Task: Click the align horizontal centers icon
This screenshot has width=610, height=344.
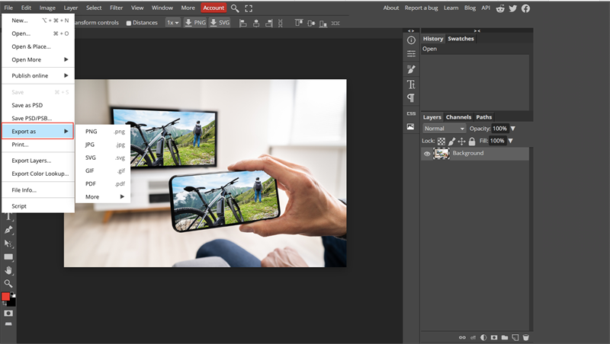Action: pyautogui.click(x=256, y=24)
